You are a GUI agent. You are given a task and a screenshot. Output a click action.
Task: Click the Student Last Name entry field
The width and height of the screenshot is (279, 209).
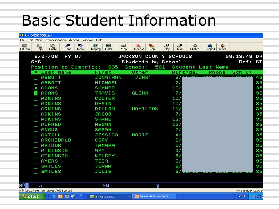[x=251, y=67]
